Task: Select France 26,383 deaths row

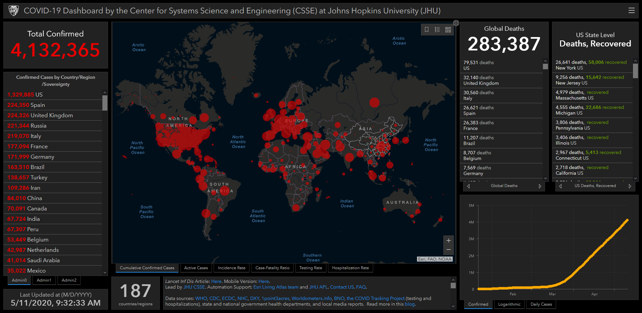Action: point(502,126)
